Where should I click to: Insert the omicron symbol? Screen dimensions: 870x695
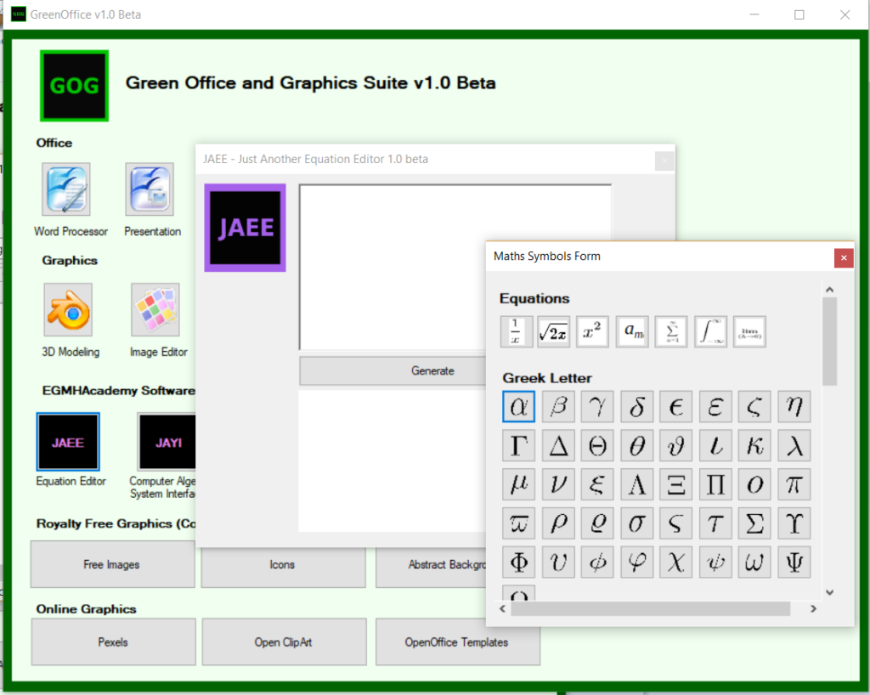(754, 484)
